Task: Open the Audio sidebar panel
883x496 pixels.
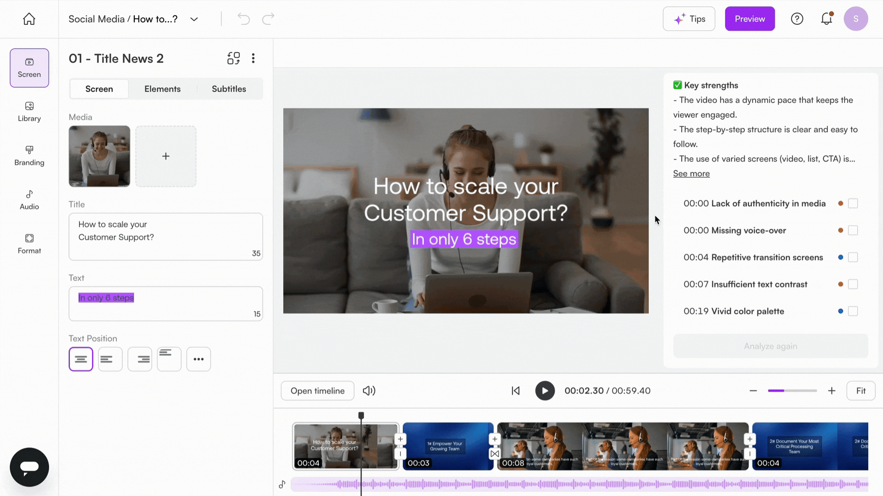Action: [x=29, y=200]
